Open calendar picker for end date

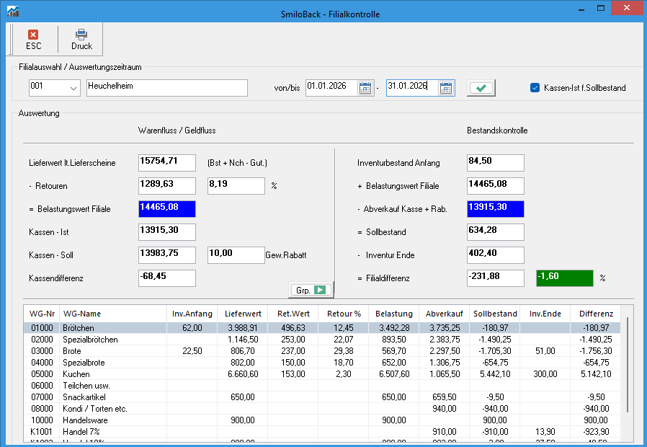(x=446, y=88)
